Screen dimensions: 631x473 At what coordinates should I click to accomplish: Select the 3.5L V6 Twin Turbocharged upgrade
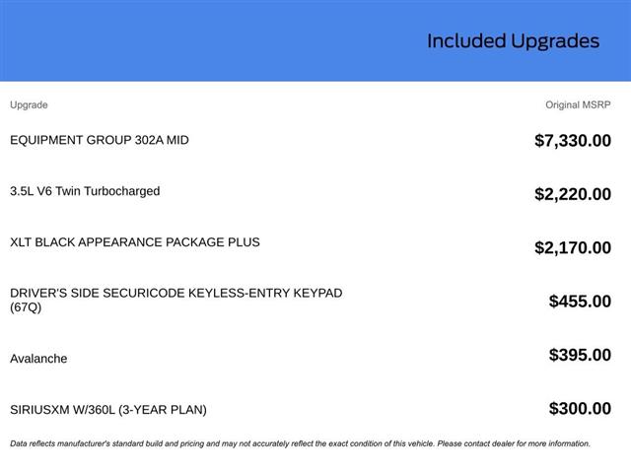click(x=85, y=191)
